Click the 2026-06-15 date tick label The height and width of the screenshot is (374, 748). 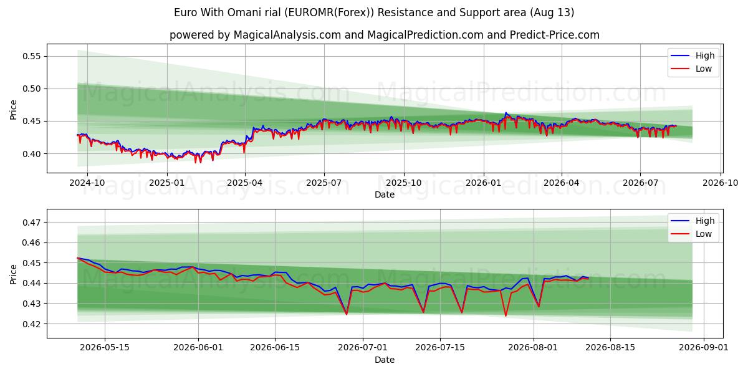click(275, 348)
